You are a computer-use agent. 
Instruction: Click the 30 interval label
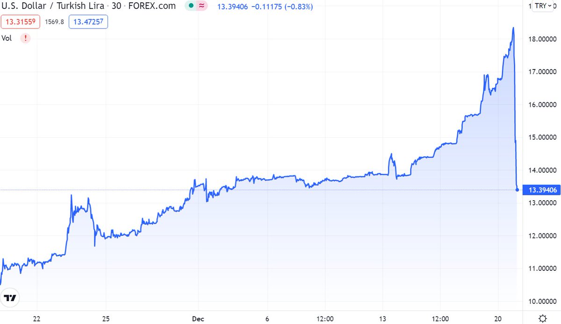pos(116,6)
